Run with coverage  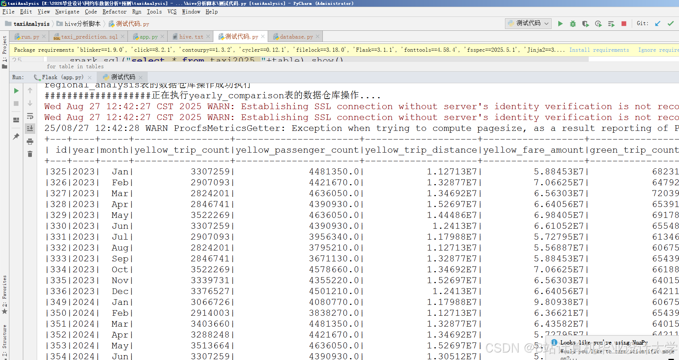tap(585, 23)
